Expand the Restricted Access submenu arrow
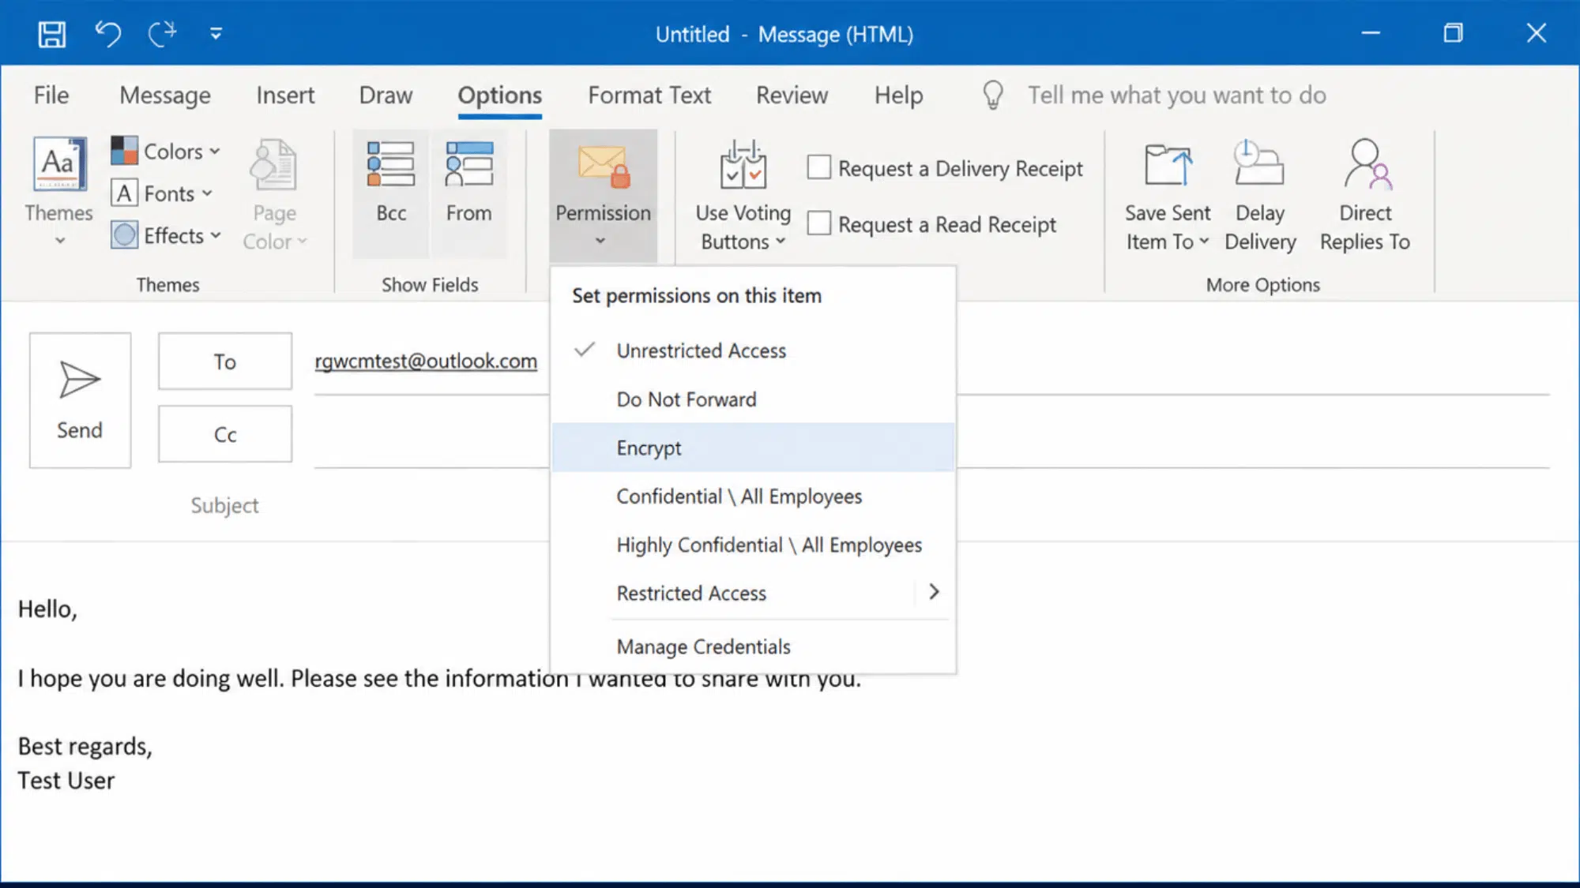Screen dimensions: 1580x888 [934, 592]
